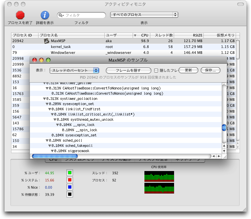The width and height of the screenshot is (251, 219).
Task: Click the main window resize grip corner
Action: point(244,210)
